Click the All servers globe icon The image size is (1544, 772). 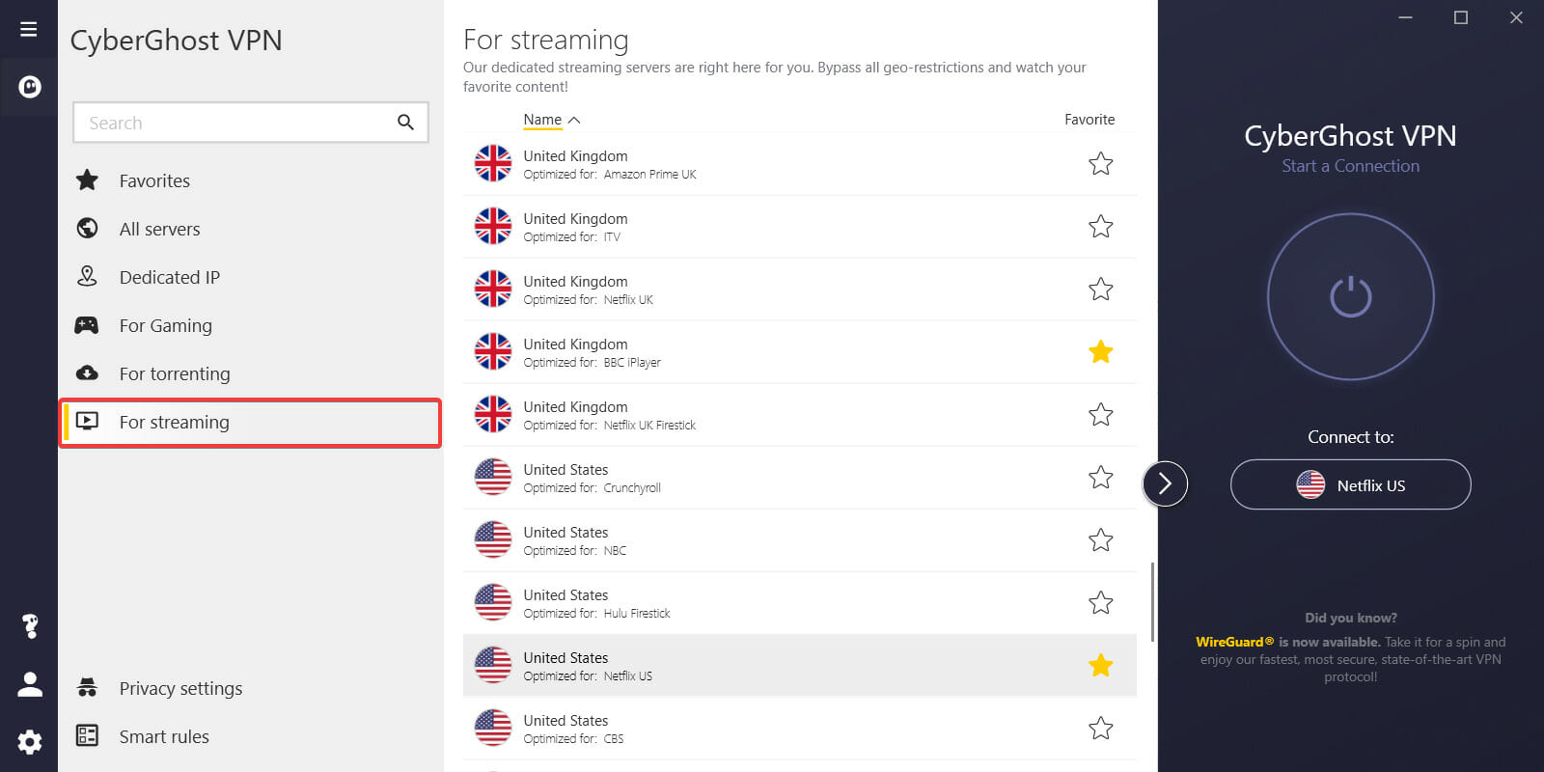point(87,228)
